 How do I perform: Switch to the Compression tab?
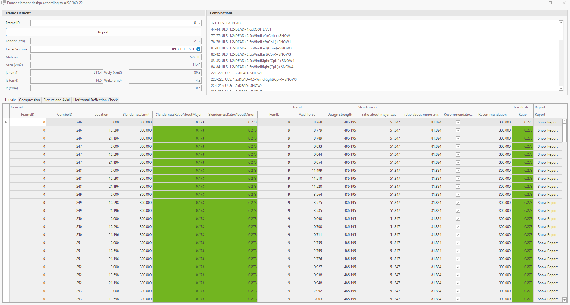(30, 100)
